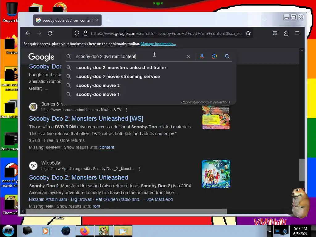
Task: Click the Google logo
Action: (41, 57)
